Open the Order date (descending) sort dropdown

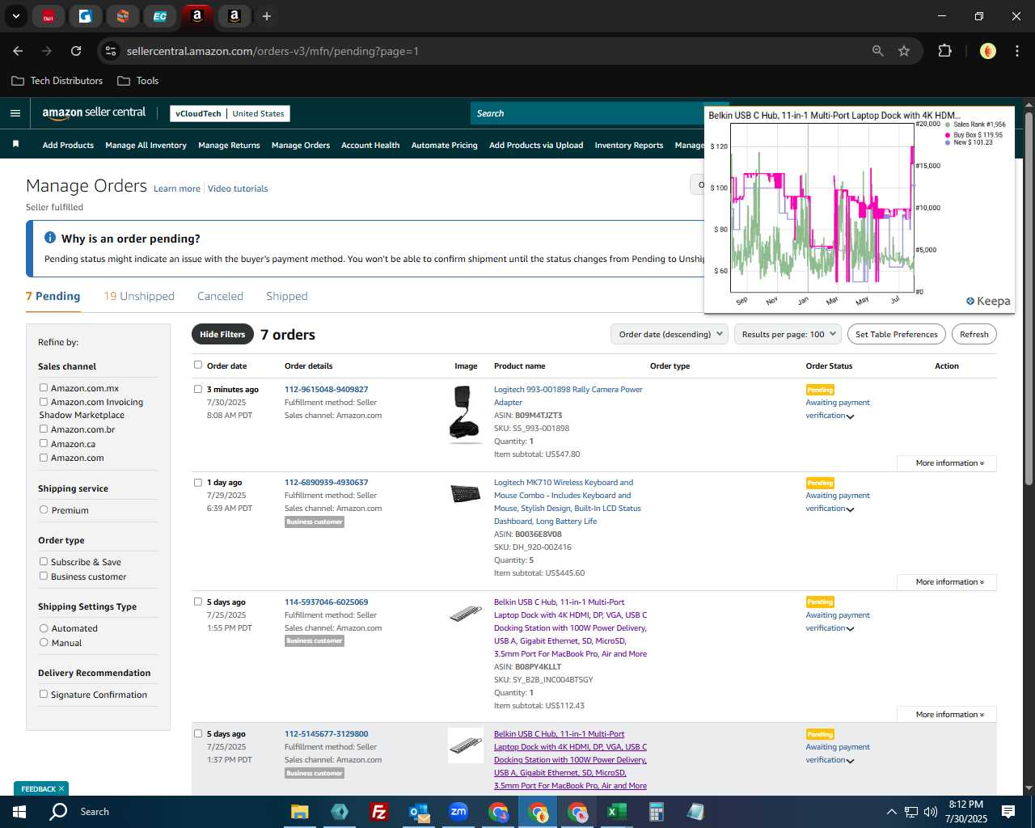click(670, 334)
